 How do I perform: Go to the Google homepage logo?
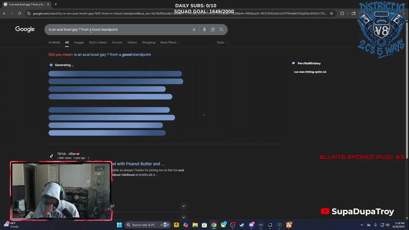tap(25, 29)
